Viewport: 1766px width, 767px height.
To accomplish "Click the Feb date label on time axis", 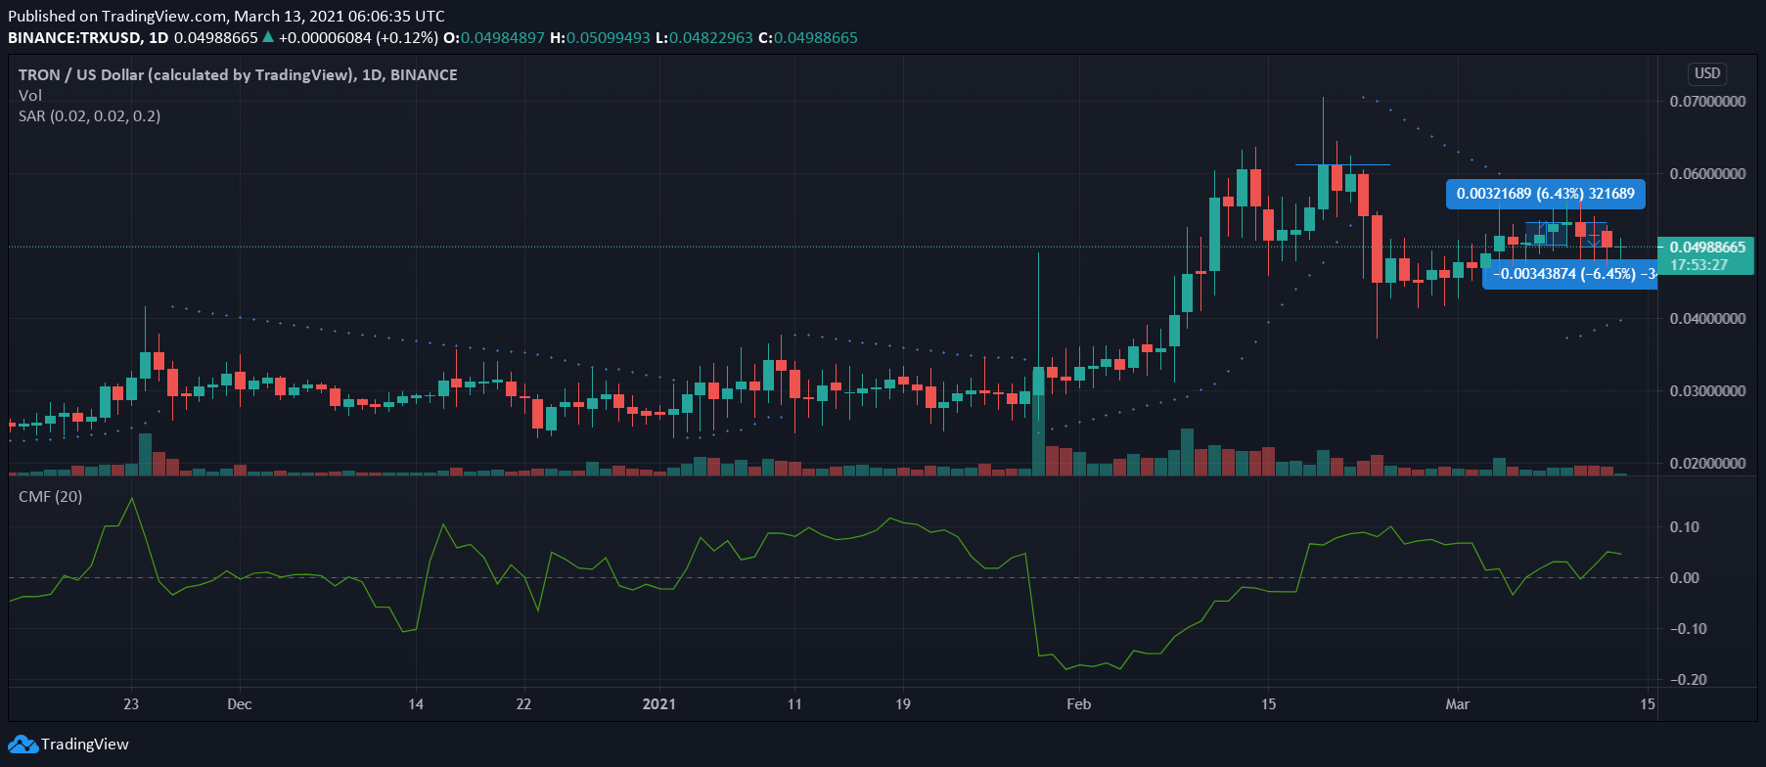I will pos(1078,704).
